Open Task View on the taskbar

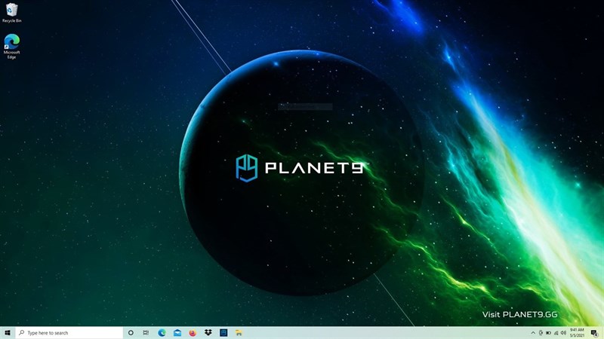(146, 333)
